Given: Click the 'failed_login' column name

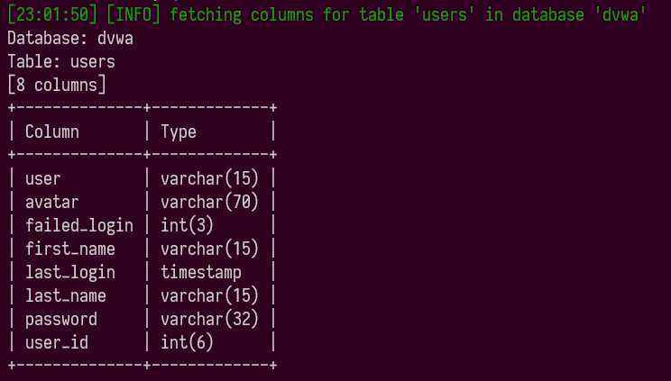Looking at the screenshot, I should click(79, 225).
